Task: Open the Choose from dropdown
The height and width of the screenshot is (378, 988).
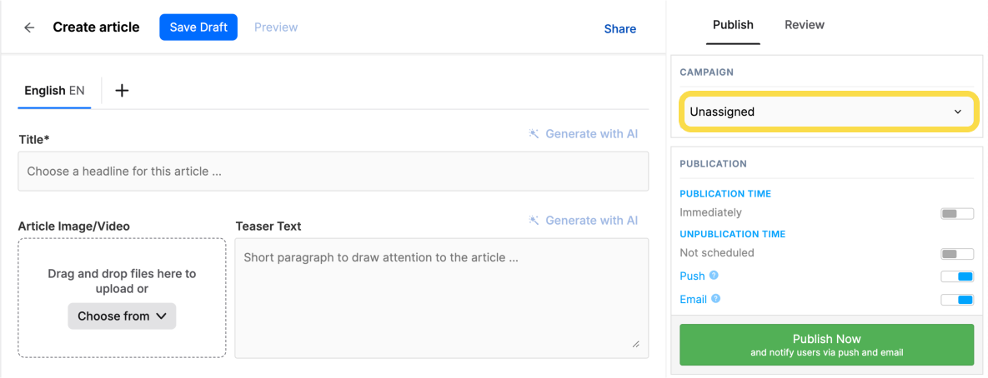Action: (122, 316)
